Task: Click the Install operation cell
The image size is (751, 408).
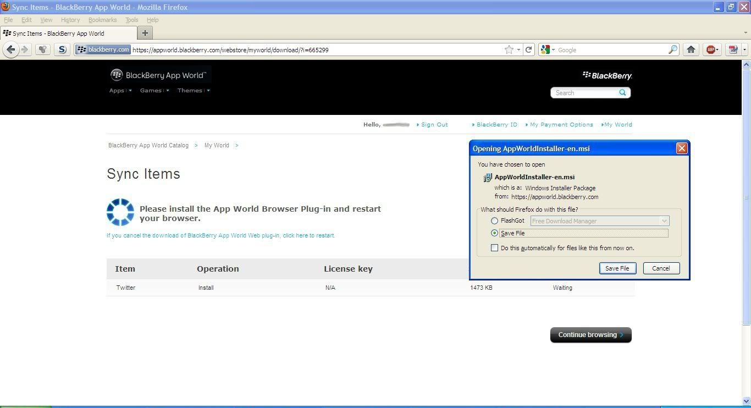Action: (x=206, y=288)
